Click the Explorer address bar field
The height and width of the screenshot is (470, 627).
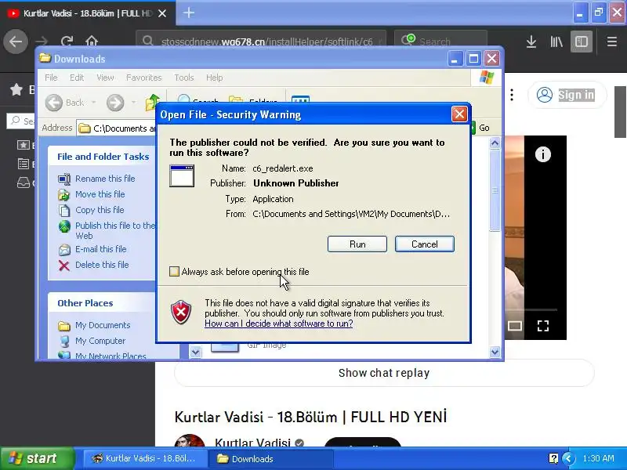click(116, 128)
